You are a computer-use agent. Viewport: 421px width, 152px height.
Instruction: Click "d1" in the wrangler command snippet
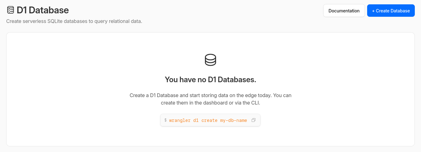click(196, 120)
